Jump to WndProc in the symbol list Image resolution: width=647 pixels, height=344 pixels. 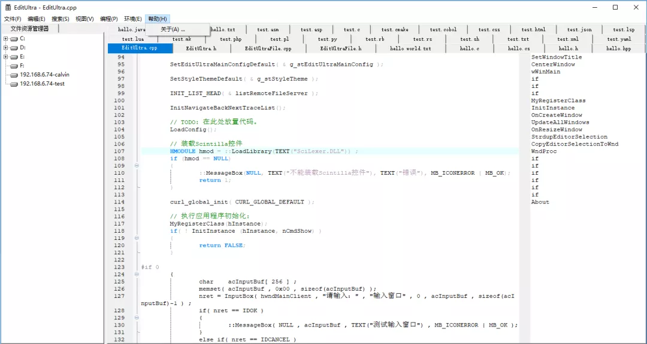544,151
